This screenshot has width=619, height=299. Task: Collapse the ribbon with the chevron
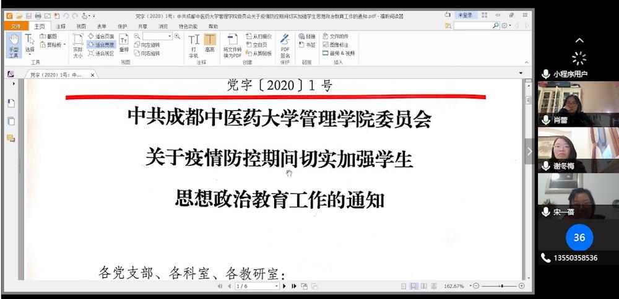coord(526,62)
